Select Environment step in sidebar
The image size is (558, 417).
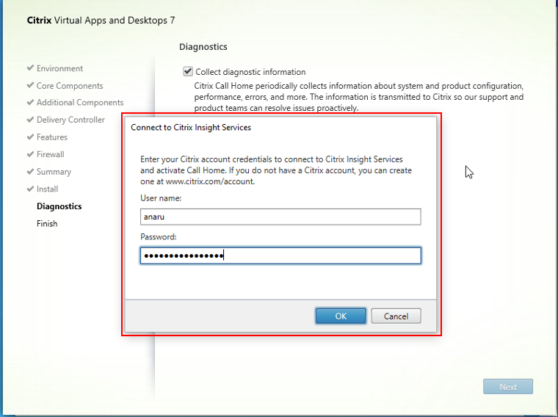[59, 68]
